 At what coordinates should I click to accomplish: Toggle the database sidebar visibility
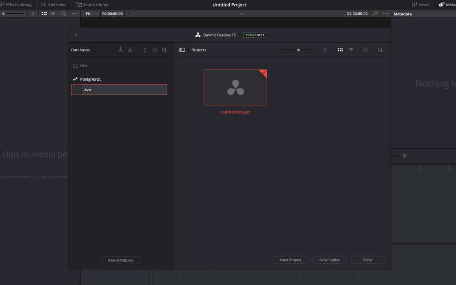click(x=182, y=49)
